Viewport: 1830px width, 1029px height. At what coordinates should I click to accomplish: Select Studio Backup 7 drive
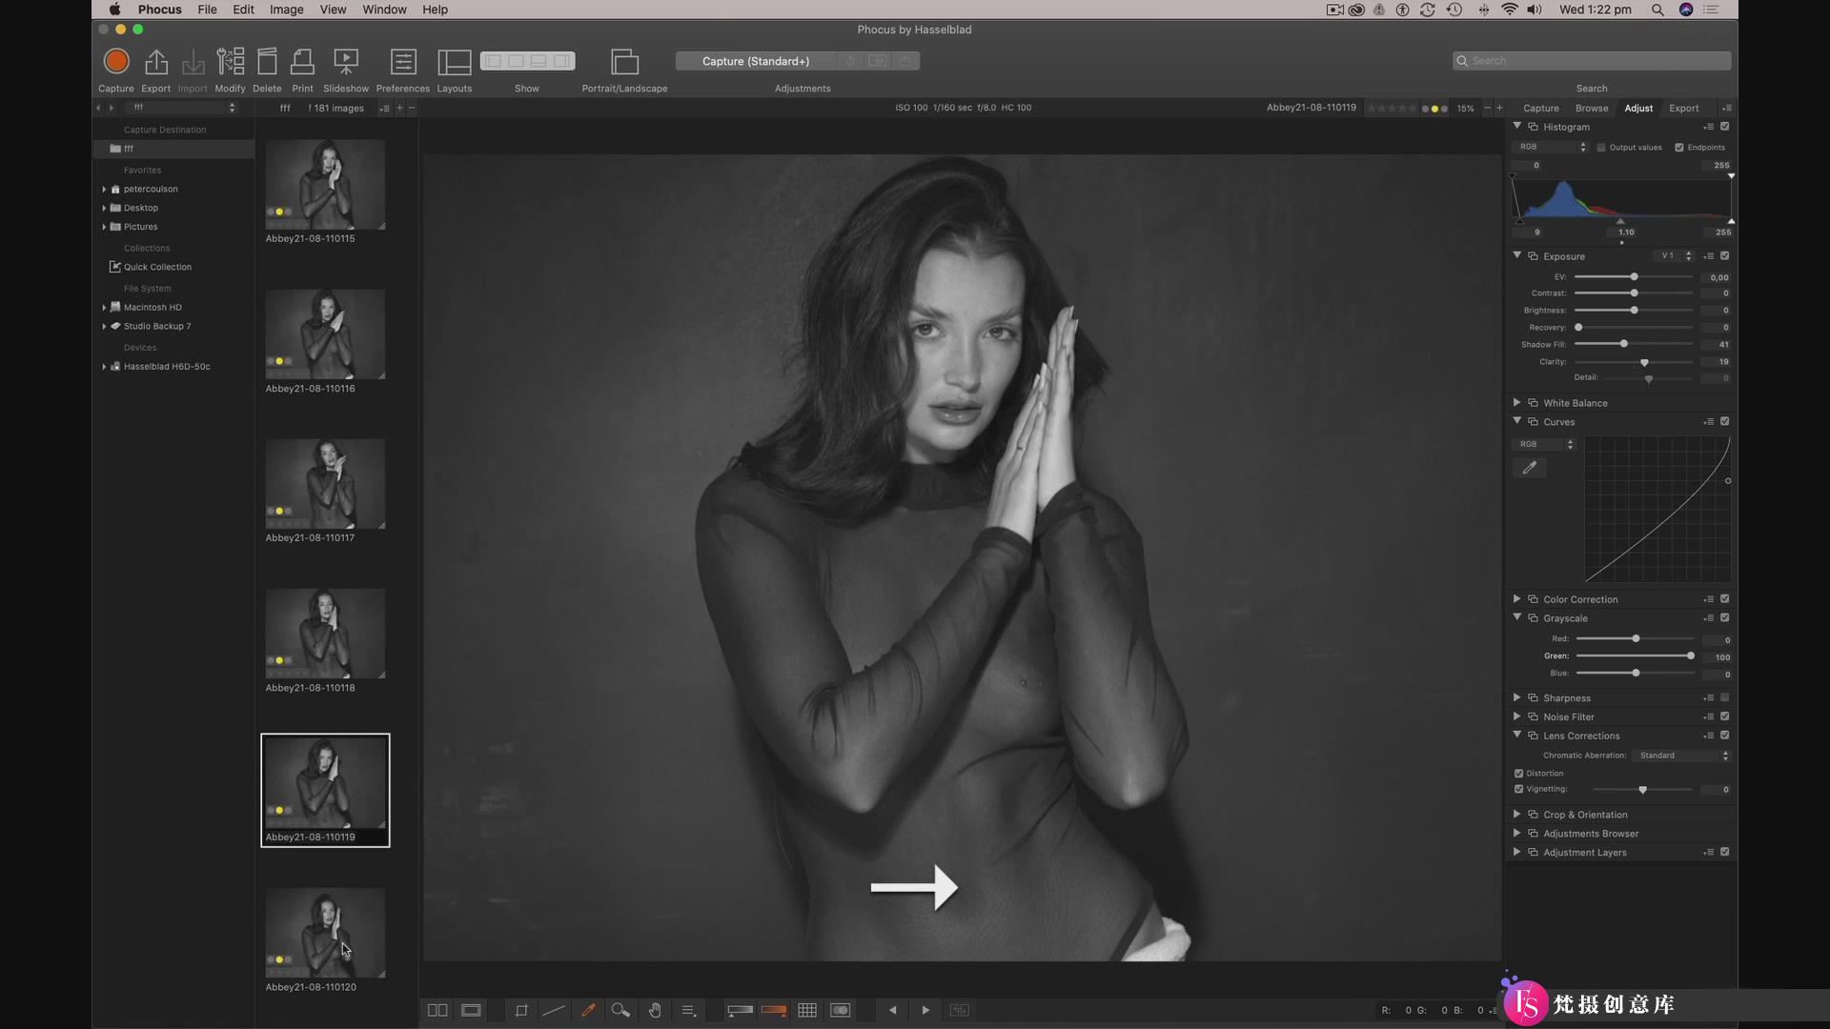[157, 326]
